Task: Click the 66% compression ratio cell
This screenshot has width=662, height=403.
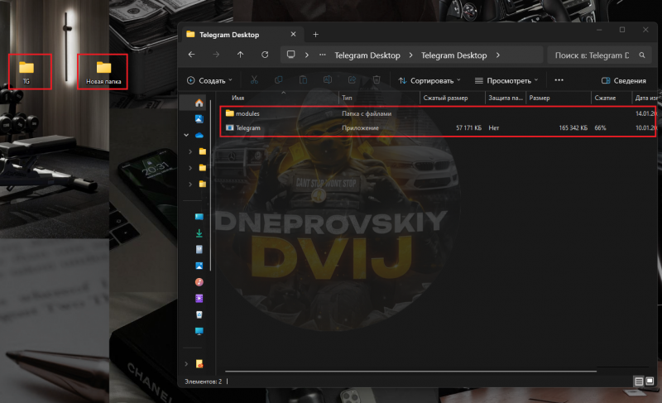Action: coord(600,128)
